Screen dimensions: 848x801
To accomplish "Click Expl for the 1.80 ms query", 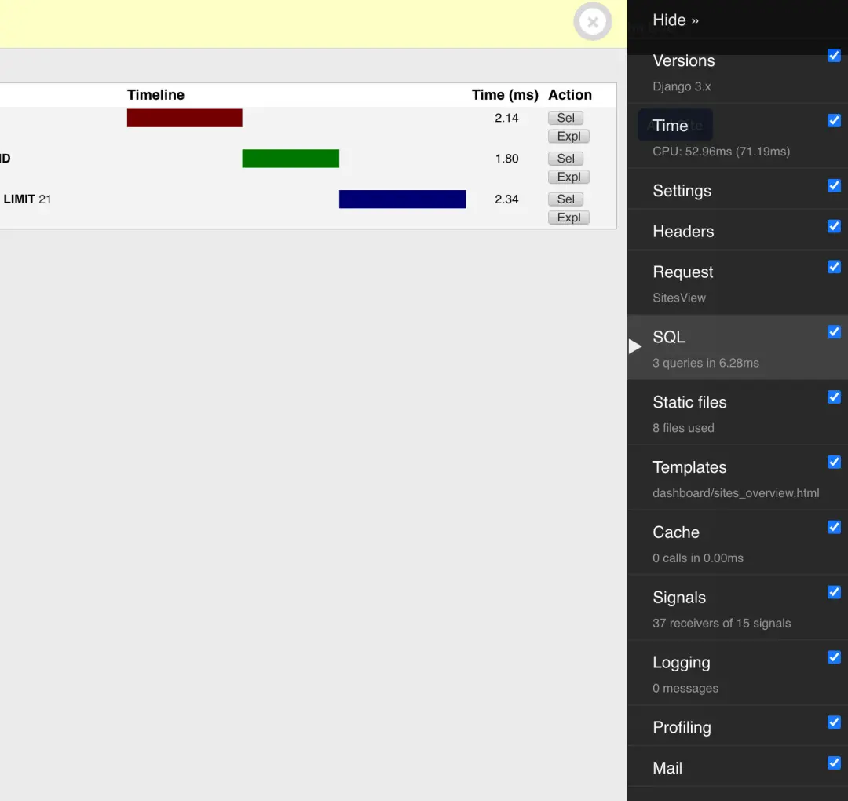I will pos(568,177).
